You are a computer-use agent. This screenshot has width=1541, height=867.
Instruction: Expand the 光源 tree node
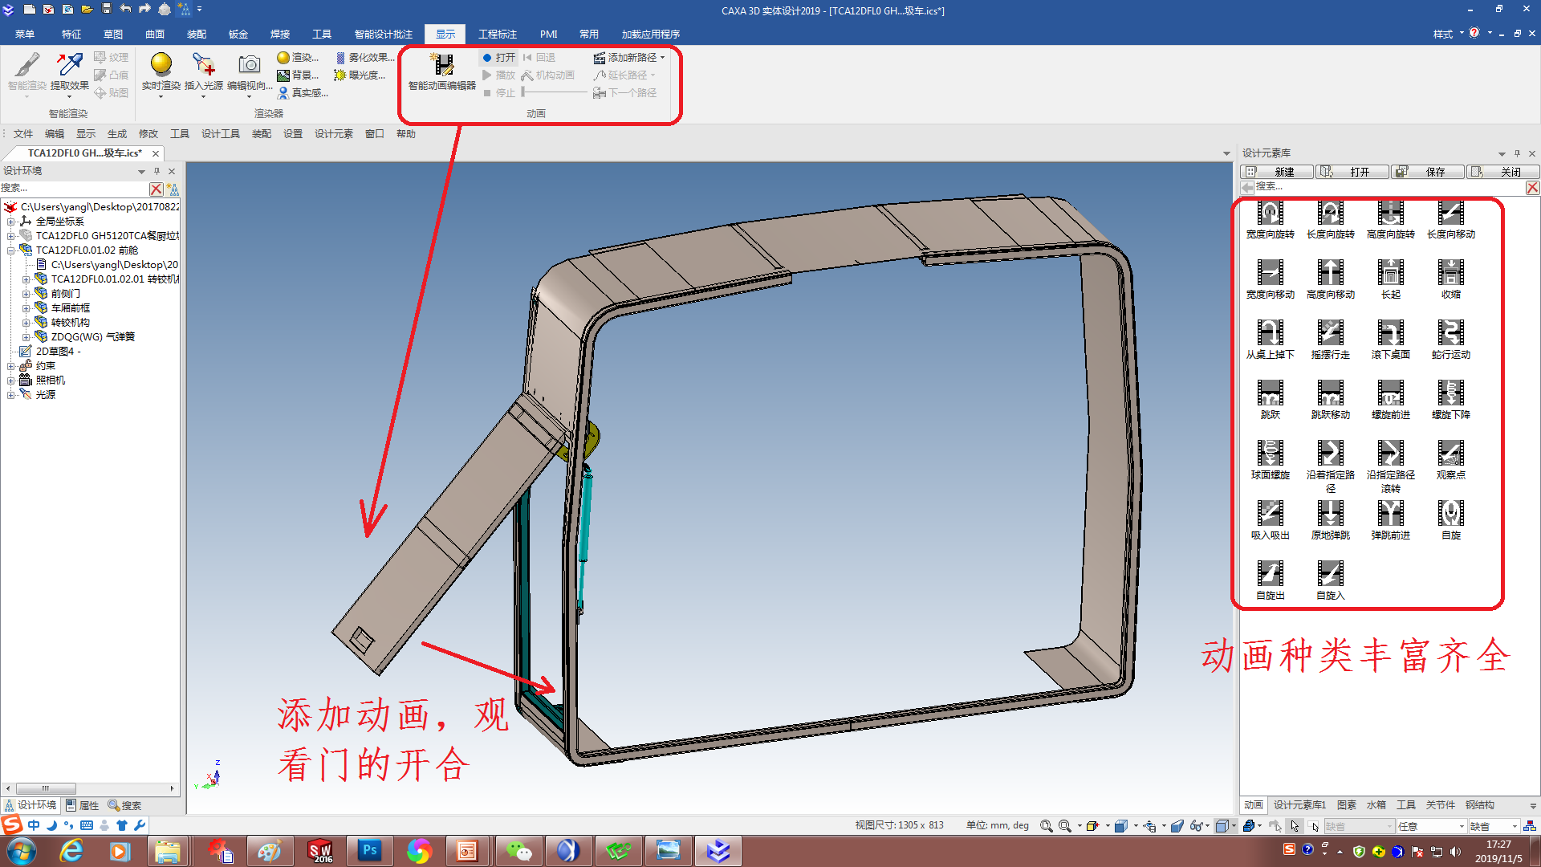point(11,395)
